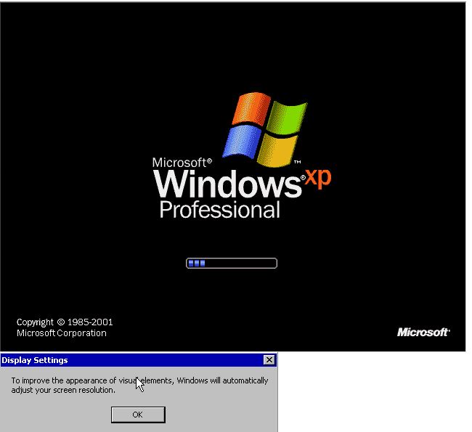Click the Microsoft Corporation text
472x432 pixels.
tap(62, 333)
